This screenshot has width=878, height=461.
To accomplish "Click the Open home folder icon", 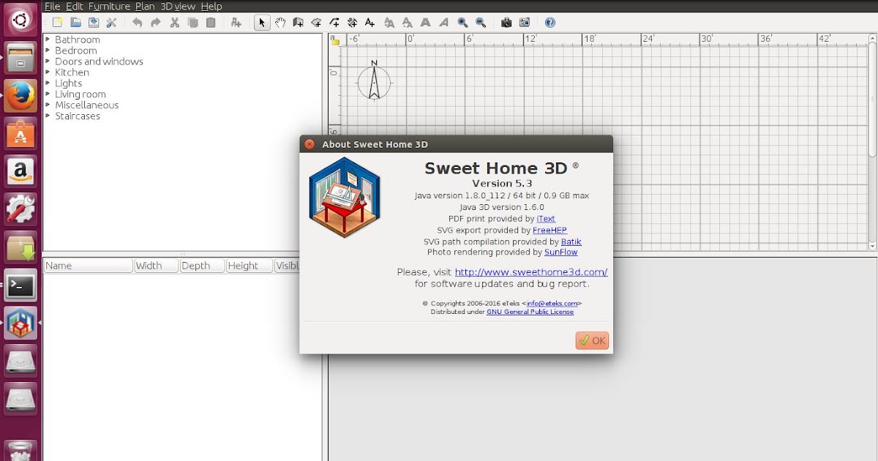I will point(75,23).
